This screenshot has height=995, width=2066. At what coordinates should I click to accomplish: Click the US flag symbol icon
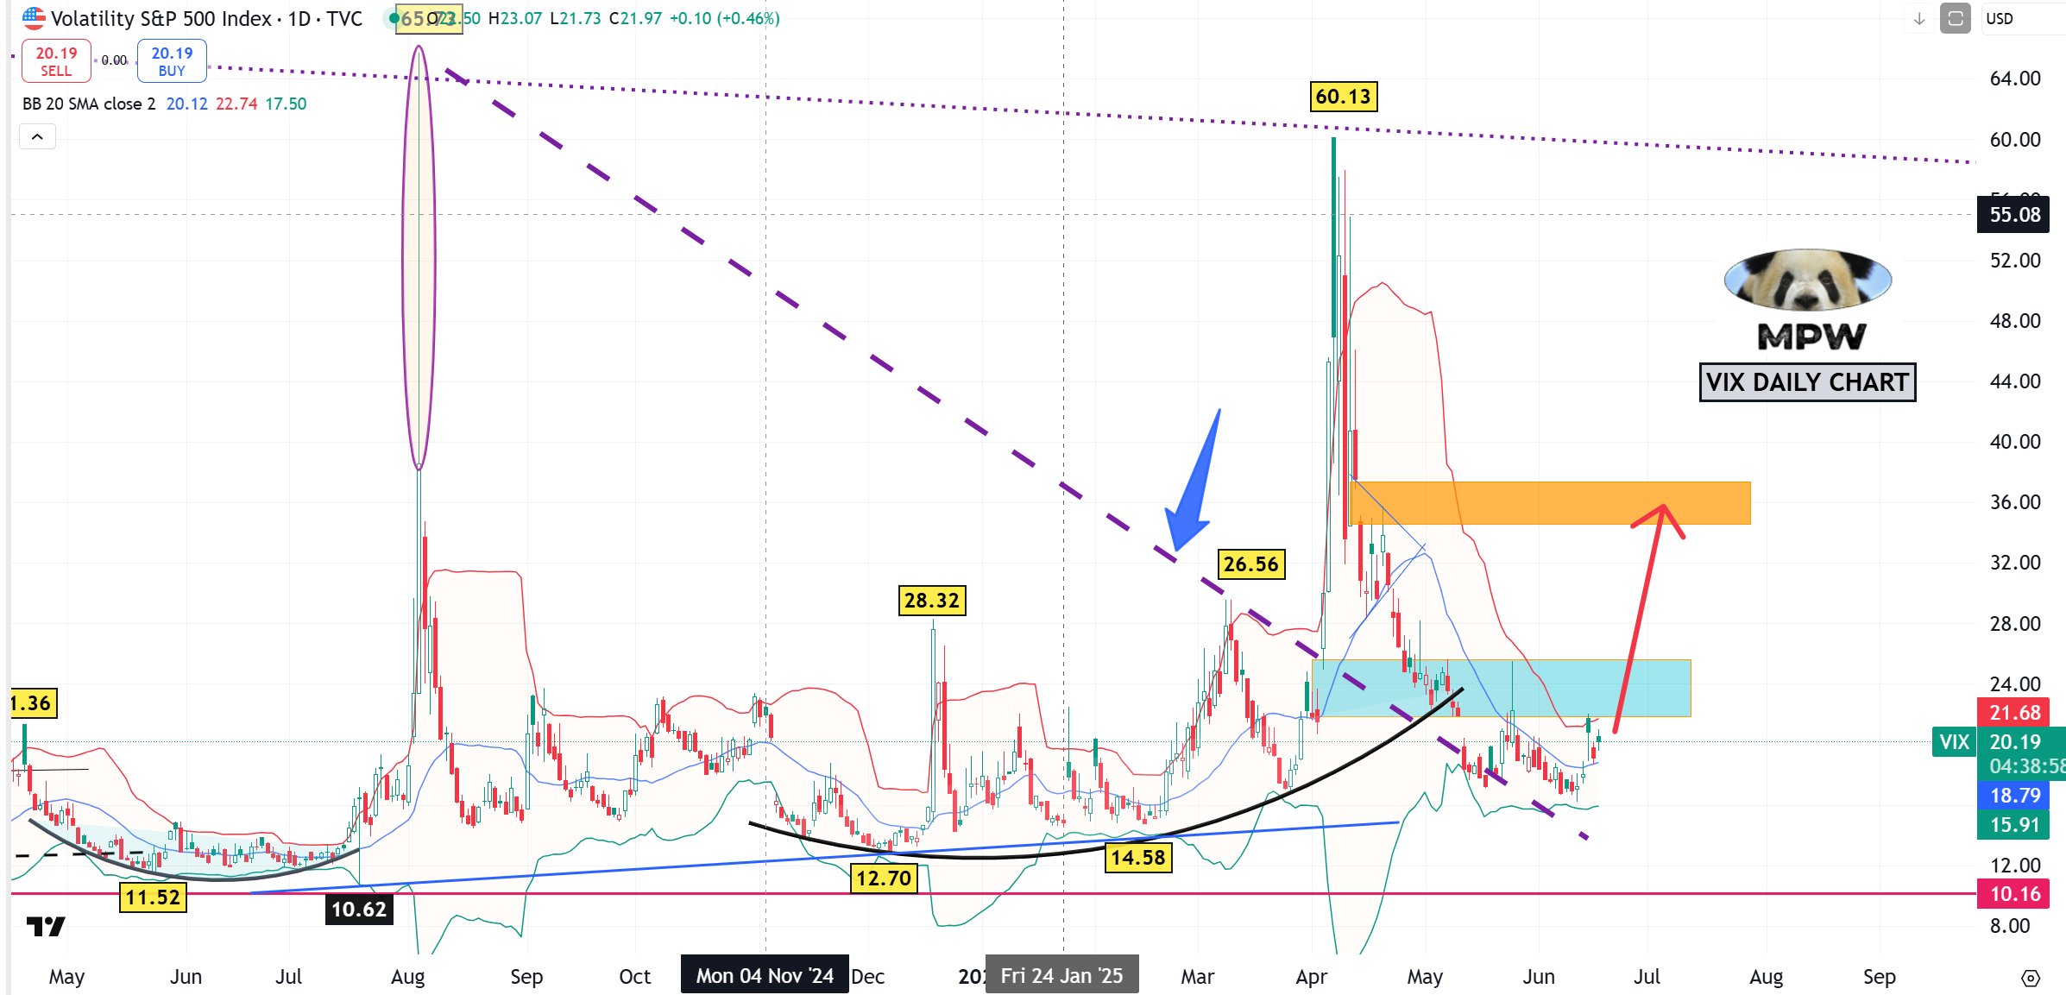(34, 18)
